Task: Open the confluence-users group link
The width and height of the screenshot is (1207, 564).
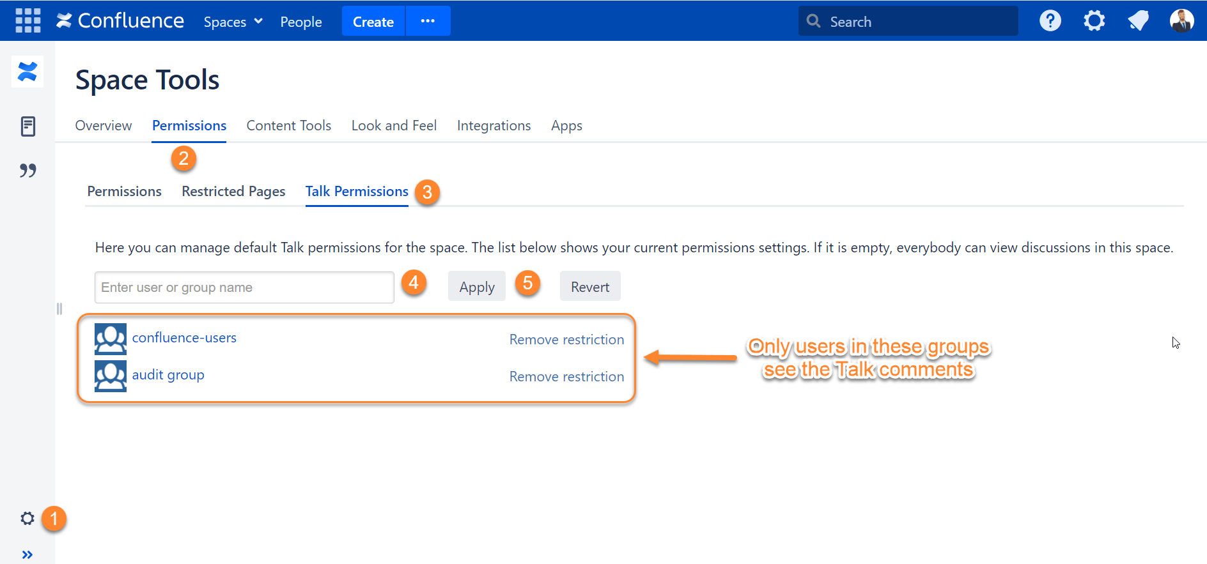Action: (184, 338)
